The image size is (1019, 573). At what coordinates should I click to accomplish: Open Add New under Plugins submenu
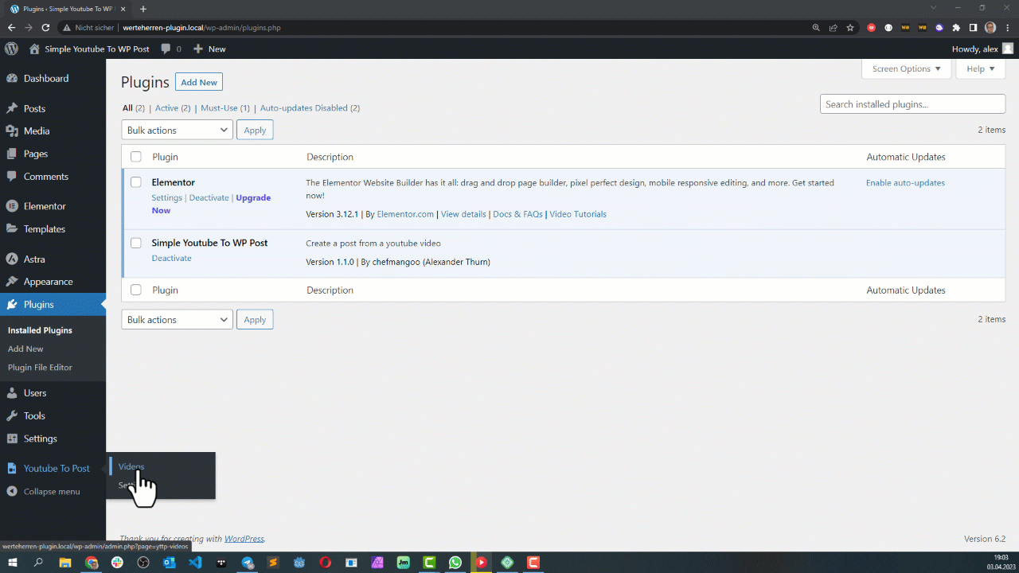coord(25,349)
